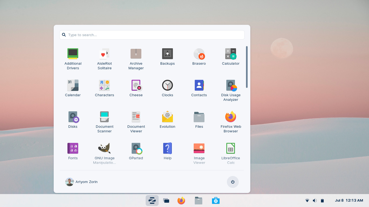Click Artyom Zorin's avatar picture
The width and height of the screenshot is (369, 207).
(70, 182)
